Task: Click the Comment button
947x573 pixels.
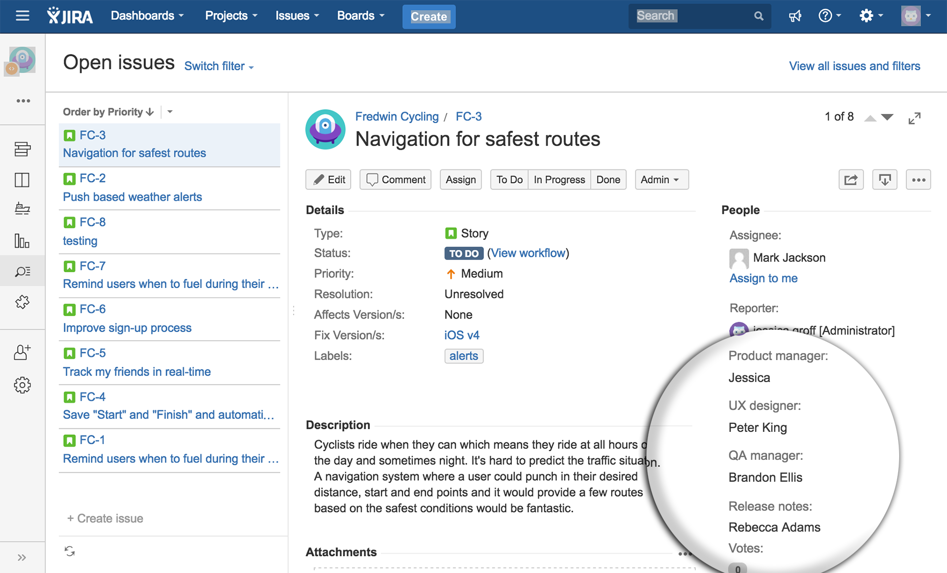Action: [x=396, y=180]
